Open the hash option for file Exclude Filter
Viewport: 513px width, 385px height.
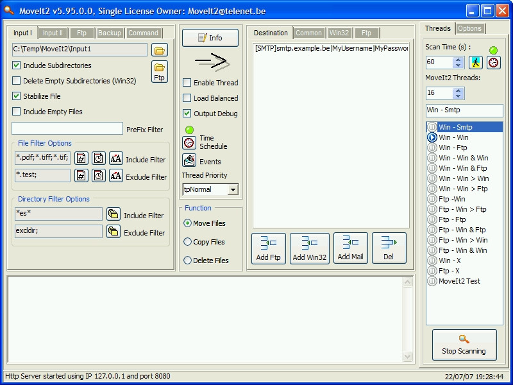81,175
